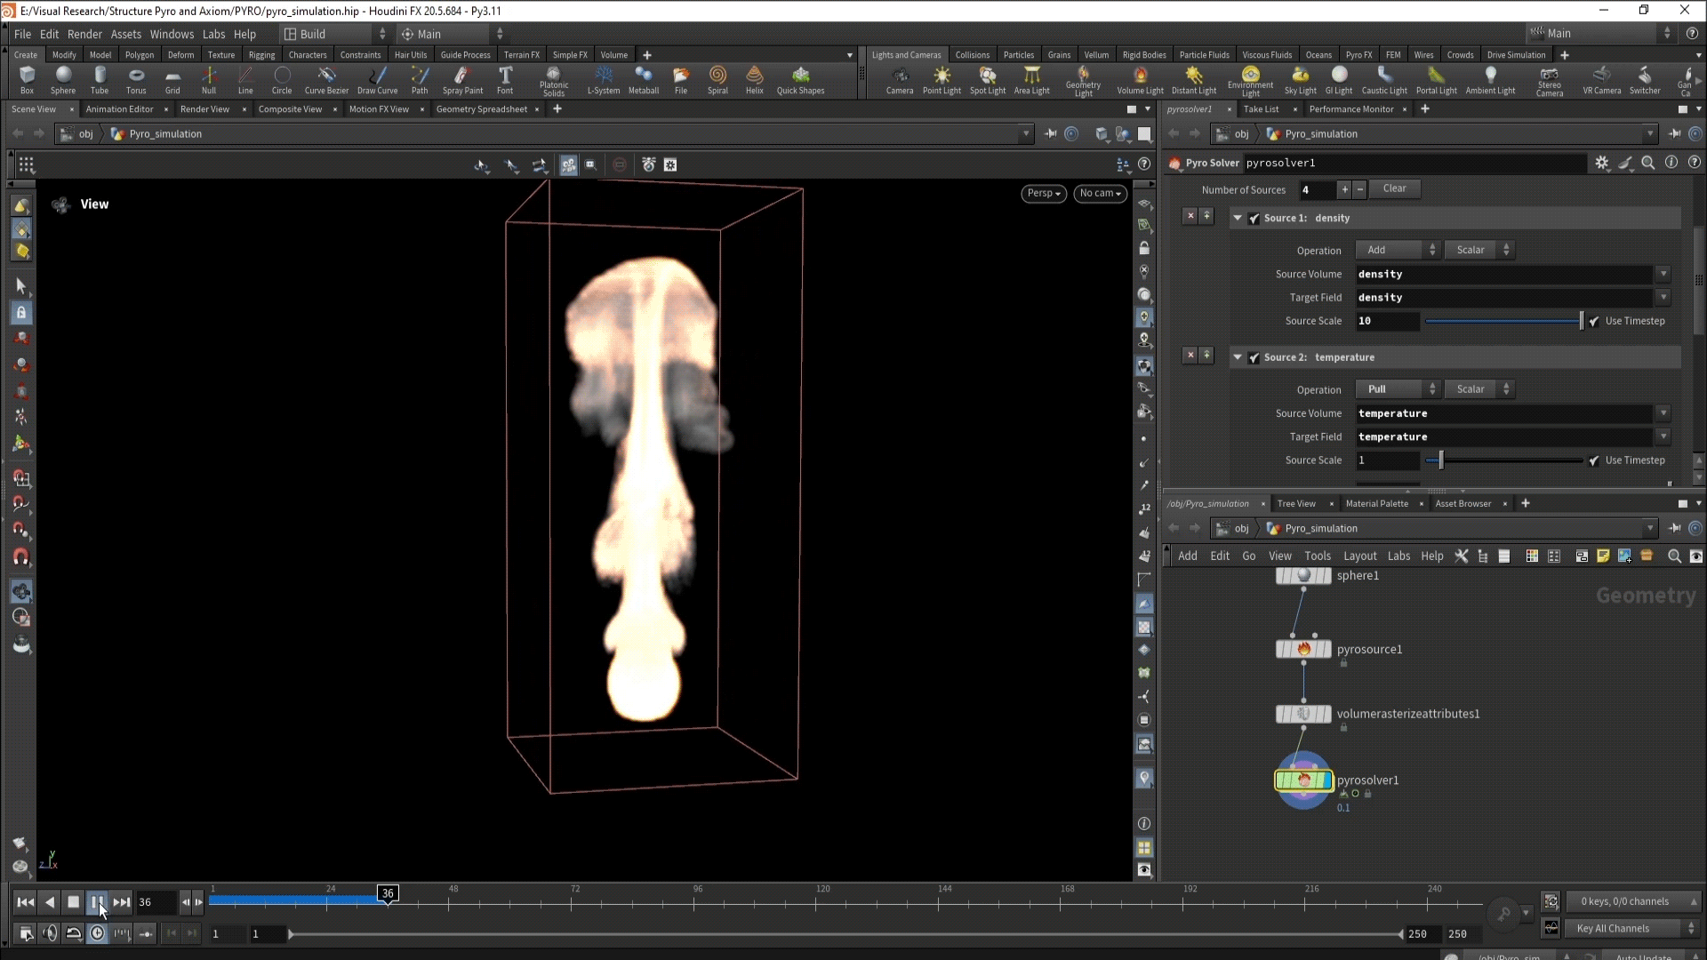Image resolution: width=1707 pixels, height=960 pixels.
Task: Open the Persp viewport menu
Action: (1043, 194)
